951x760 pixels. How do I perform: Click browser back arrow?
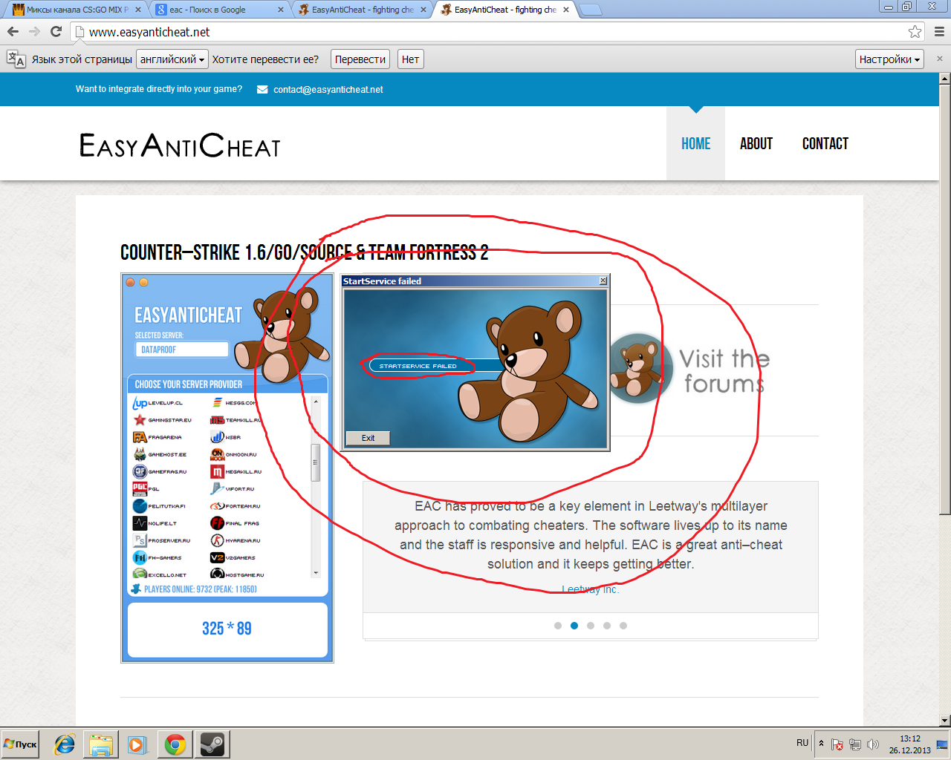13,32
